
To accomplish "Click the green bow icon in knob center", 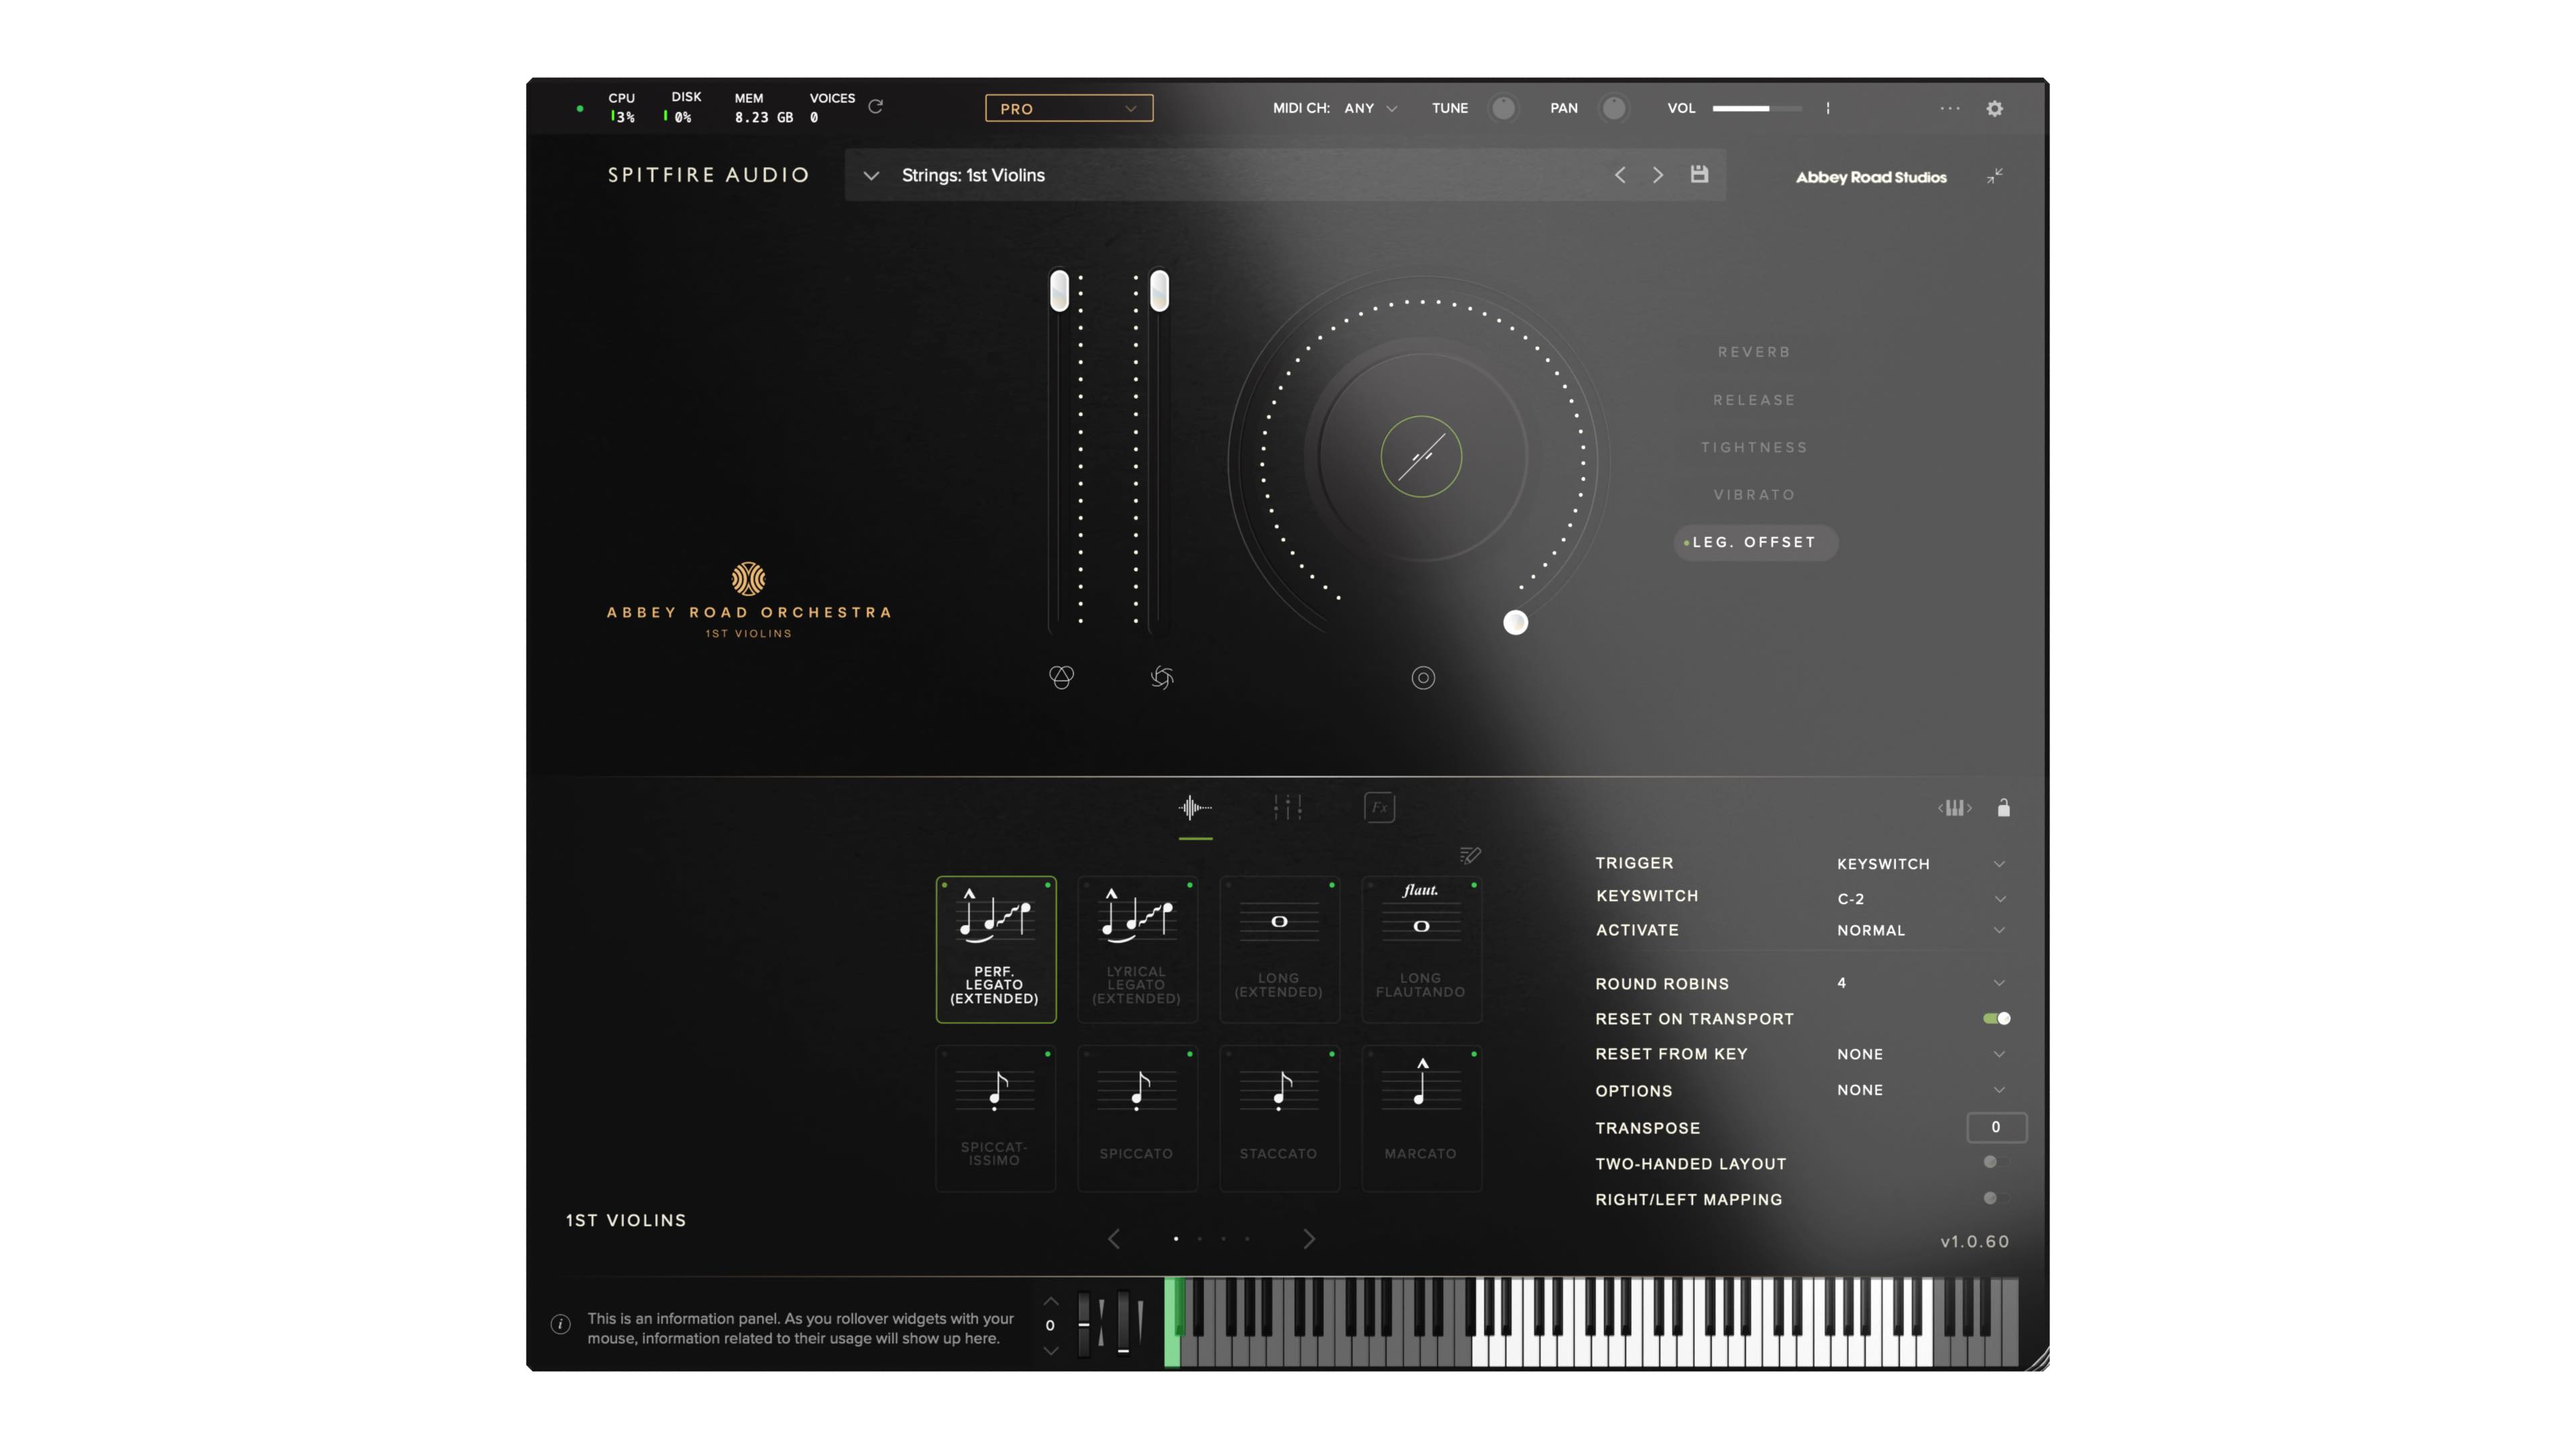I will coord(1421,456).
